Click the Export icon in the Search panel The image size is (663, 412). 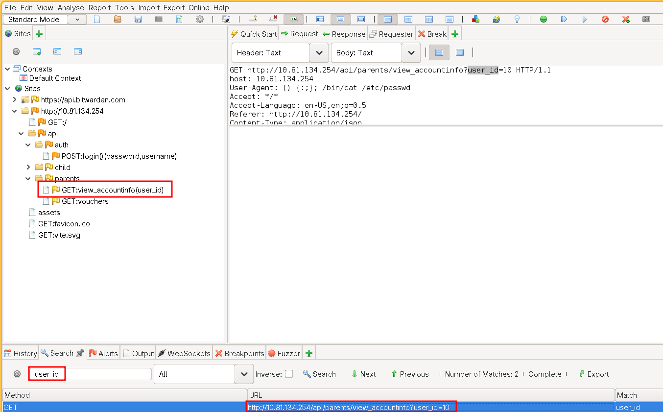coord(593,374)
